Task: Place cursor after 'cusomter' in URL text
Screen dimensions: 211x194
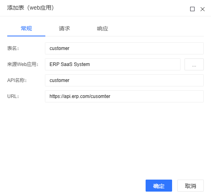Action: (x=111, y=96)
